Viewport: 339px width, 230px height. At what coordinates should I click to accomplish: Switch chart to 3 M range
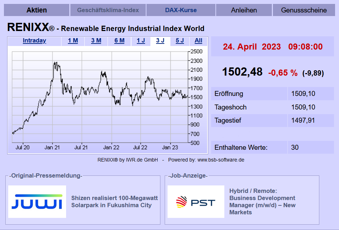click(96, 41)
